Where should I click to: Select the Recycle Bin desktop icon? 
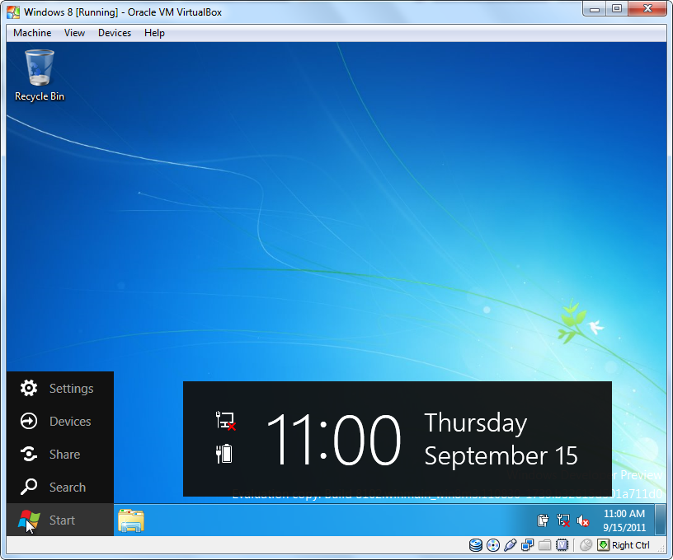[40, 76]
